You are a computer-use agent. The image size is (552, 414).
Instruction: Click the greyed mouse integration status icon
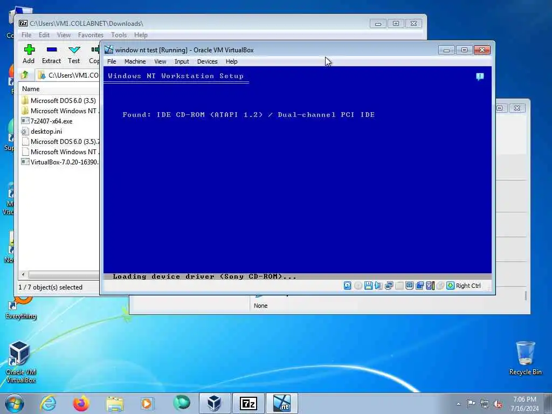tap(440, 286)
